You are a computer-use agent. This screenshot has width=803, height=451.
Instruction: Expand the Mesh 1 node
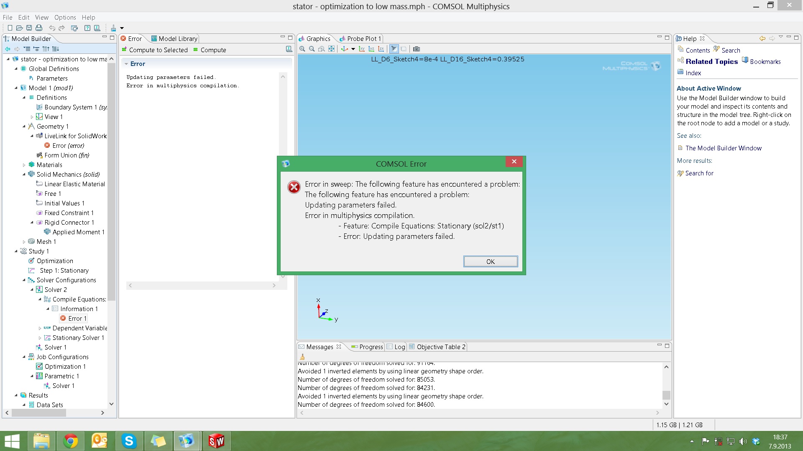tap(24, 242)
